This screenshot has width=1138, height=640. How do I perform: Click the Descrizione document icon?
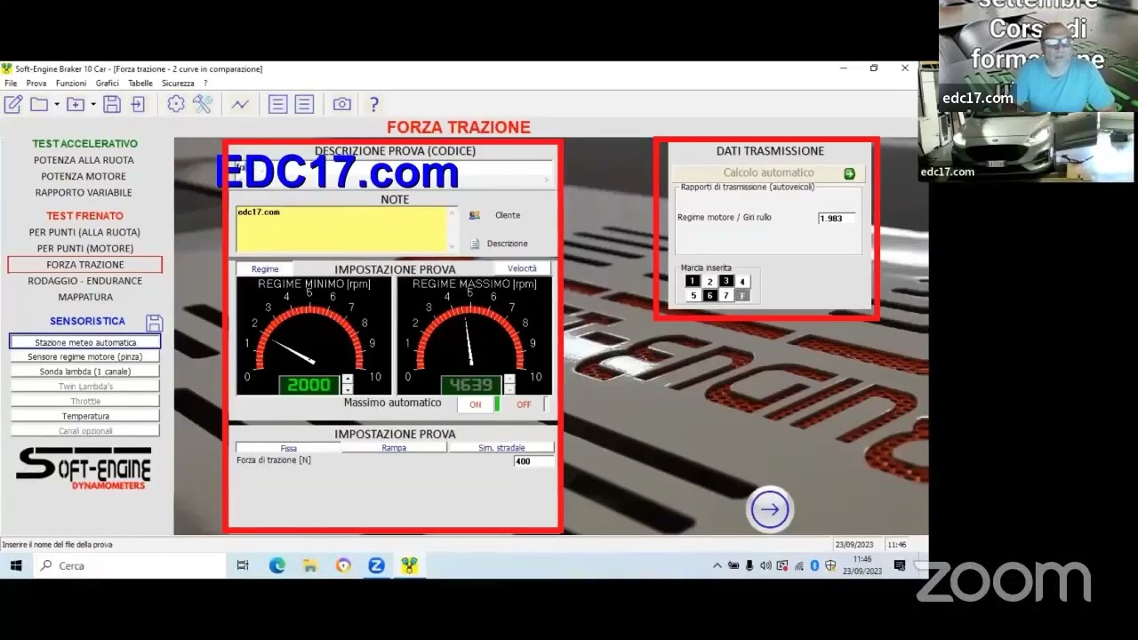click(475, 244)
